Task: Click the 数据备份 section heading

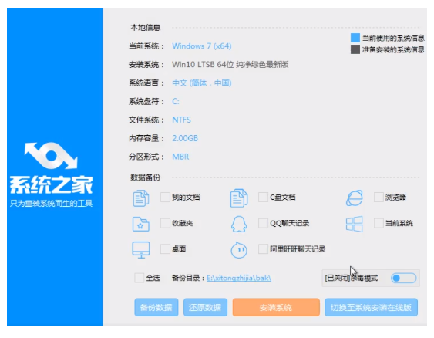Action: 146,177
